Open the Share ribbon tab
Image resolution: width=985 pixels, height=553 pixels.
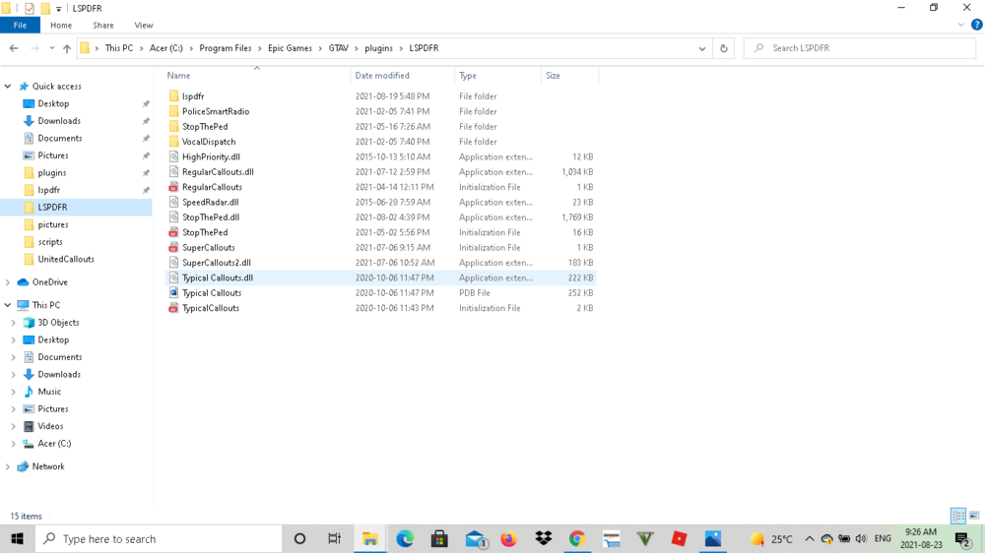click(x=103, y=26)
